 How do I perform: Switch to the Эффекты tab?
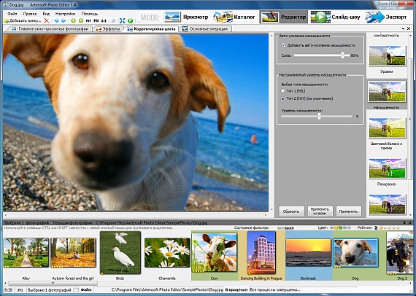tap(108, 29)
